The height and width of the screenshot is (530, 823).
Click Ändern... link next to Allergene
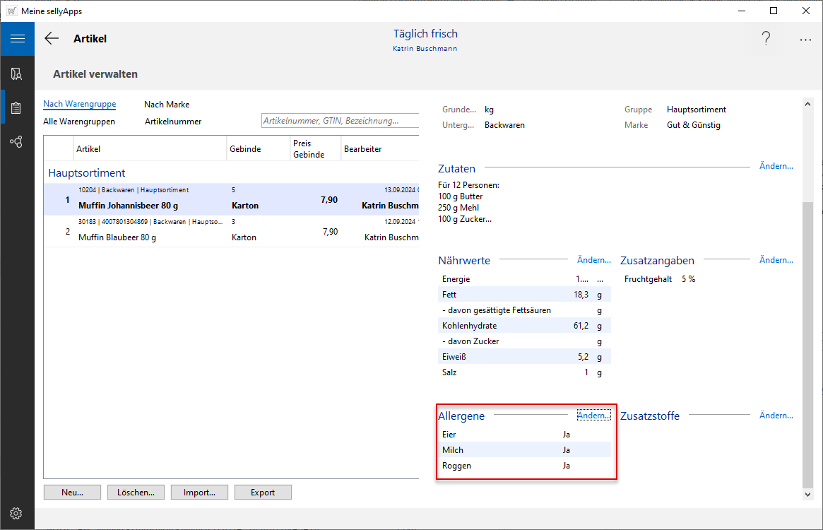tap(593, 416)
